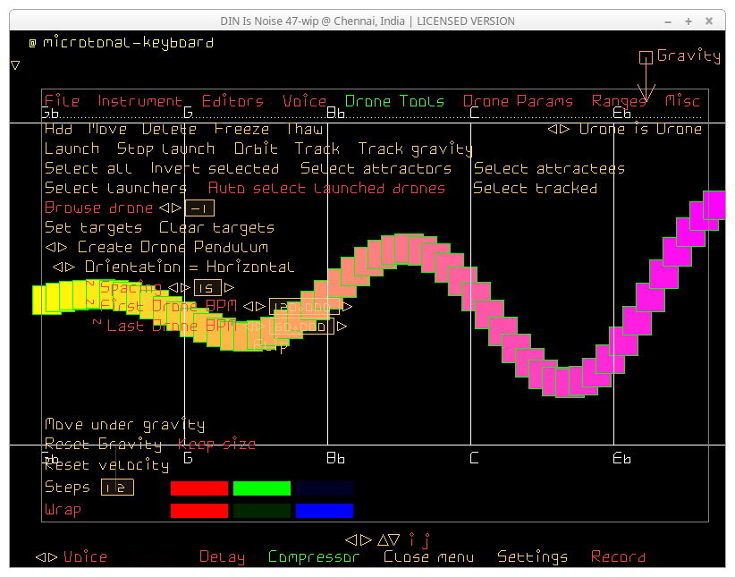
Task: Click left arrow beside Browse drone
Action: 163,208
